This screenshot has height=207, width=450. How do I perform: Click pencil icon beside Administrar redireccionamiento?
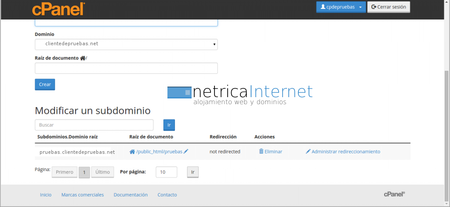(x=308, y=152)
